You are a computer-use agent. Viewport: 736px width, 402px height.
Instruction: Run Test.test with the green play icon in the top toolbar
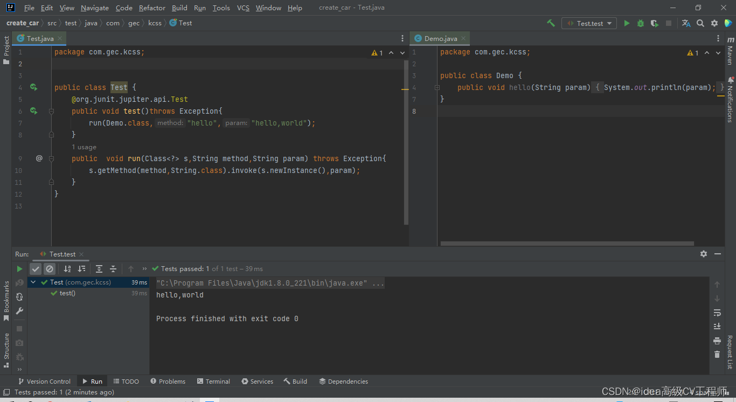tap(627, 23)
